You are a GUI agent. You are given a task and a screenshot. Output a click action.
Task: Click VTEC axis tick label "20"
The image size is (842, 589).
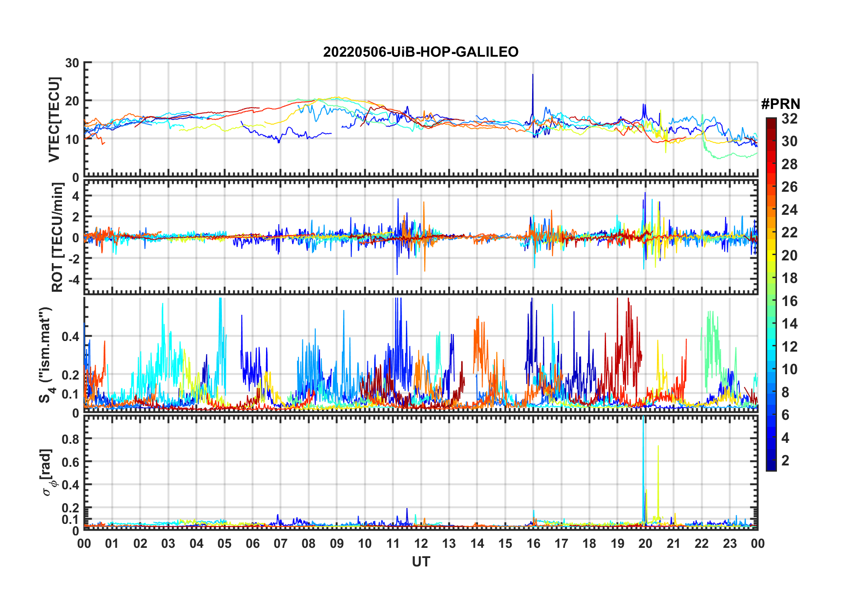pos(72,101)
